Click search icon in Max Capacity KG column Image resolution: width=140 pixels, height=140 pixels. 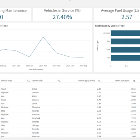point(134,81)
